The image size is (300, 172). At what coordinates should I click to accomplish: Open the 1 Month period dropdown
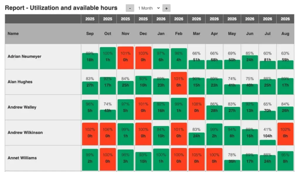(148, 8)
